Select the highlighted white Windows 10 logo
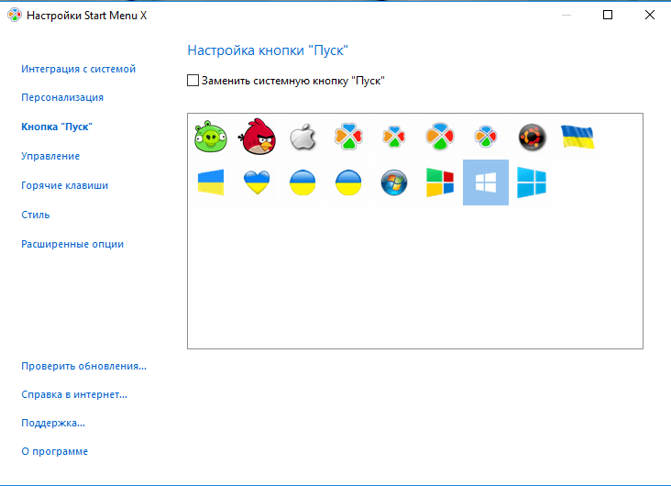Image resolution: width=671 pixels, height=486 pixels. [x=486, y=182]
